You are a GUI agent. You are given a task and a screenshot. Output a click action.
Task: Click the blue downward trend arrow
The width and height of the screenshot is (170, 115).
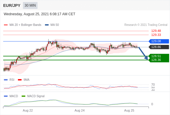(143, 53)
